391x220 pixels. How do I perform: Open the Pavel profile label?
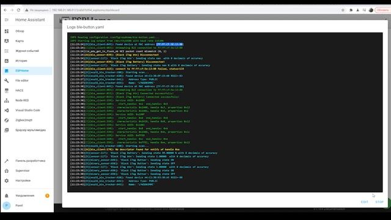tap(19, 205)
